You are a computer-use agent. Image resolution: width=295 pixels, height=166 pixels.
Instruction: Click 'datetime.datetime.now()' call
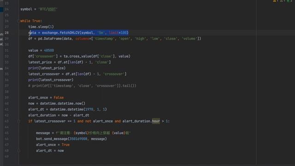(63, 103)
